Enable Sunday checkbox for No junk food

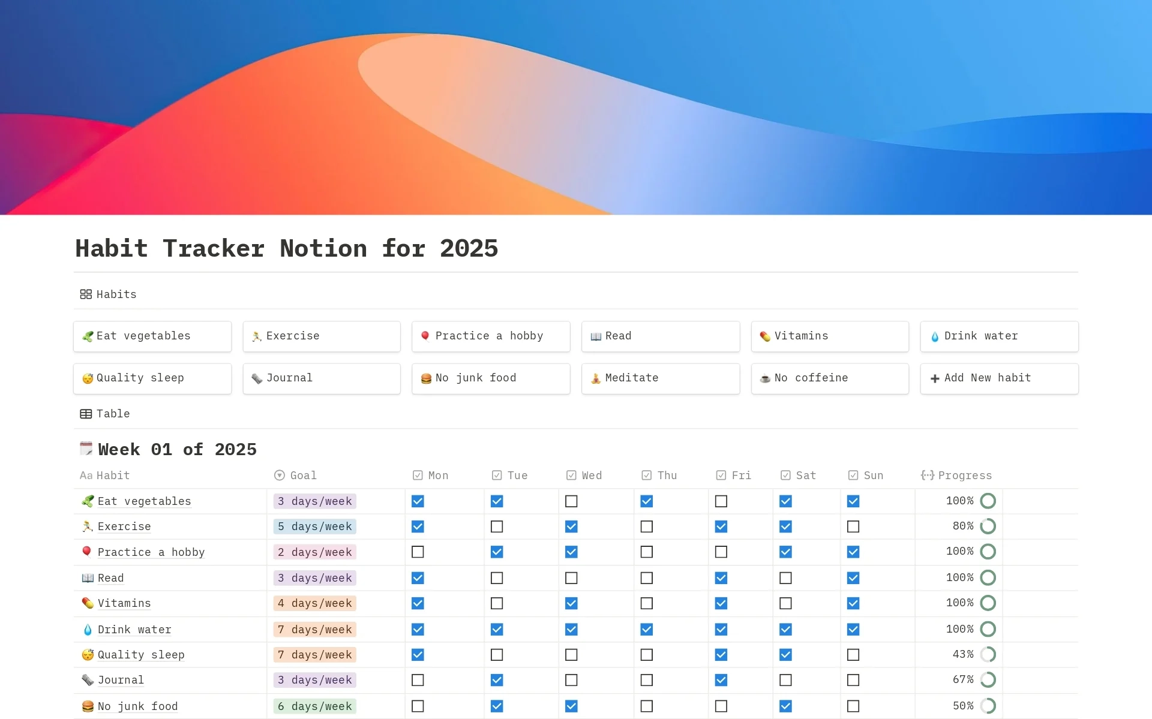pyautogui.click(x=854, y=708)
